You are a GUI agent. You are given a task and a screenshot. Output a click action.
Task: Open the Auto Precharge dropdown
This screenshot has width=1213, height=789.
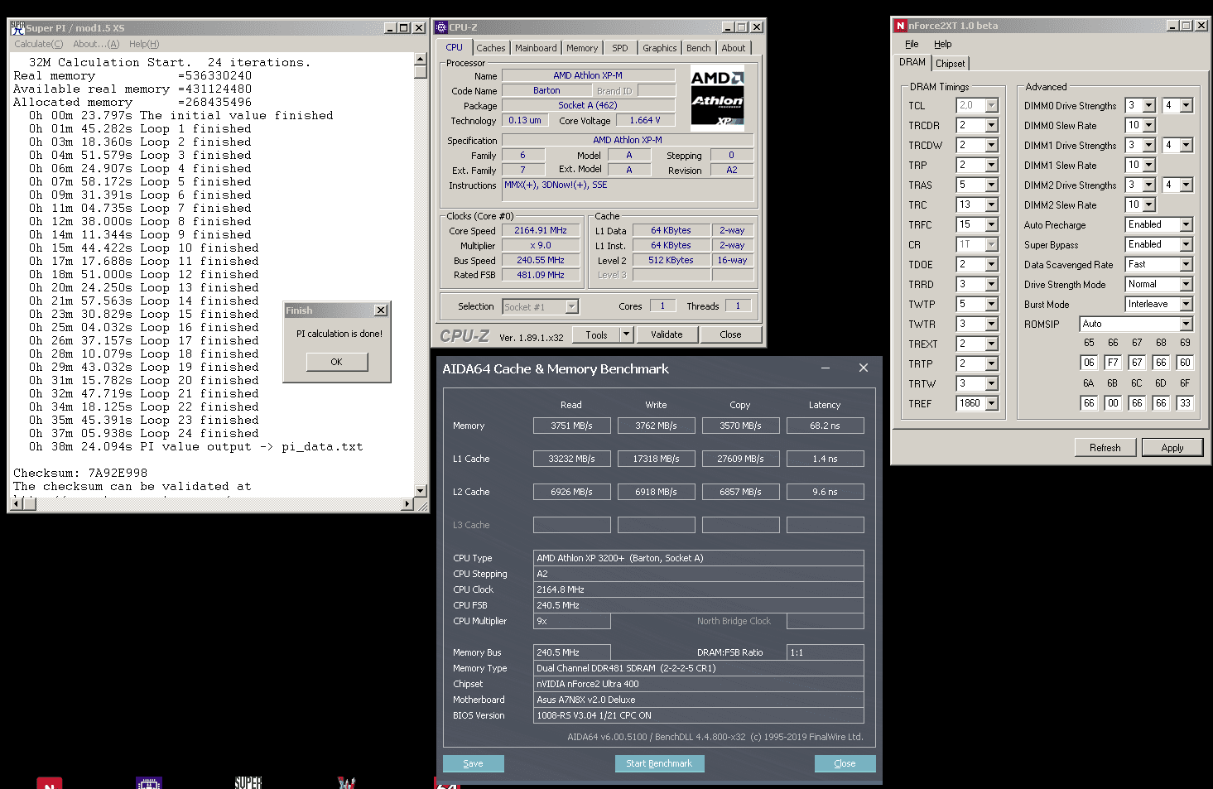pos(1186,224)
